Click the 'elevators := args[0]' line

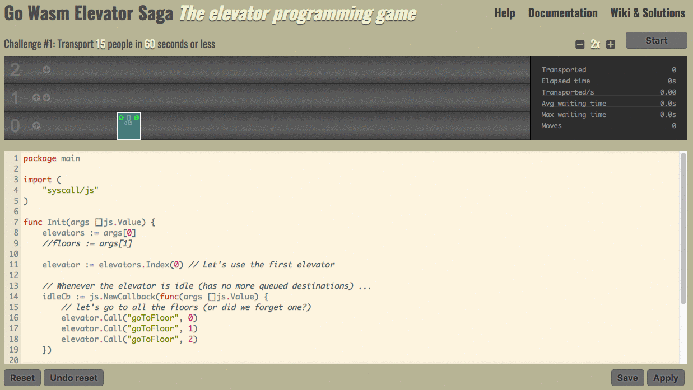89,233
